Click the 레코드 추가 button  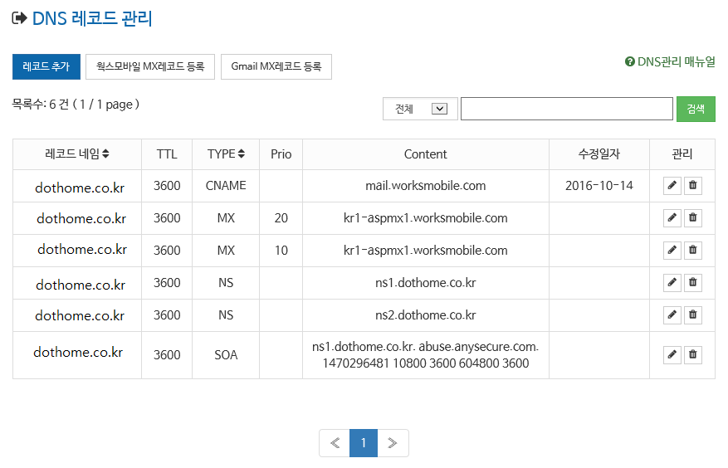coord(46,67)
